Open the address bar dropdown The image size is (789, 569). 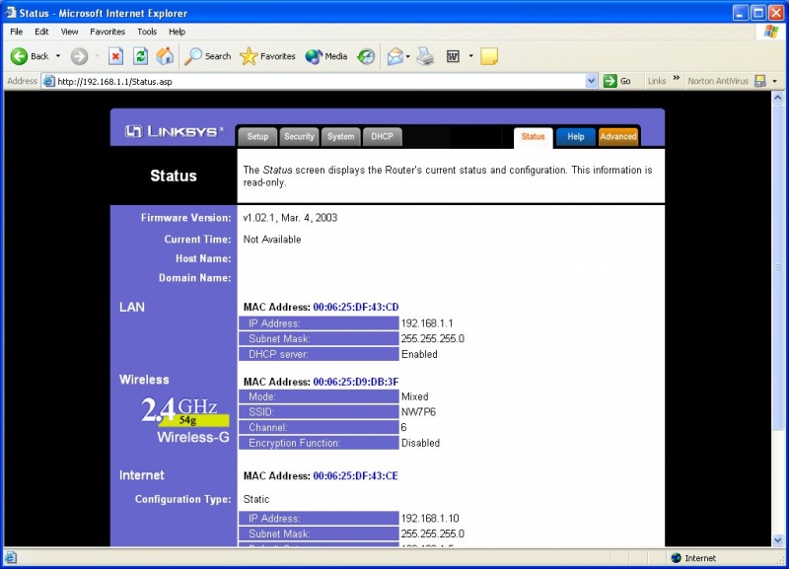[591, 80]
